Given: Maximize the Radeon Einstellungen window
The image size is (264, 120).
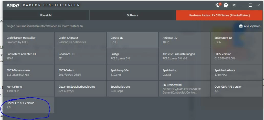Looking at the screenshot, I should point(250,5).
